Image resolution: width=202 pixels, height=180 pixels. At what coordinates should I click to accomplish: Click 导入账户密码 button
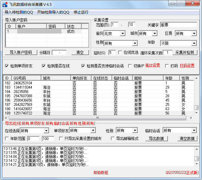point(21,52)
